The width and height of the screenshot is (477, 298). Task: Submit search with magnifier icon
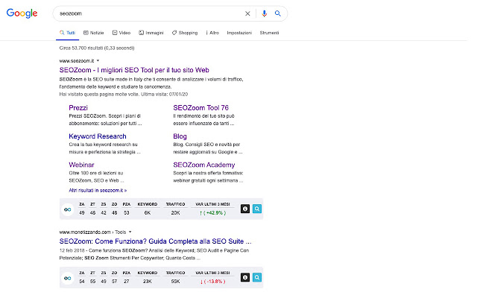pyautogui.click(x=278, y=13)
